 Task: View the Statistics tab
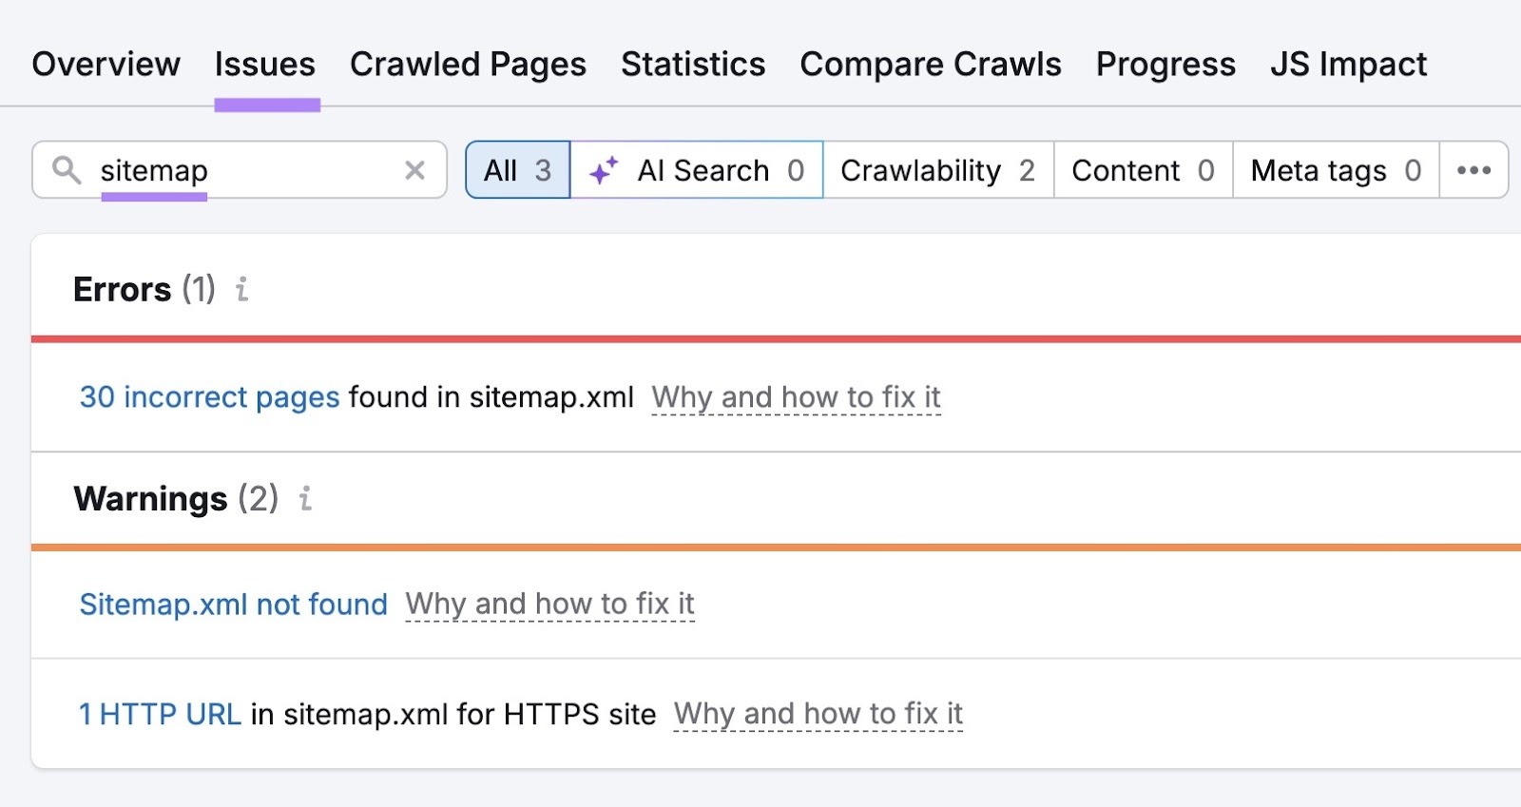coord(692,64)
